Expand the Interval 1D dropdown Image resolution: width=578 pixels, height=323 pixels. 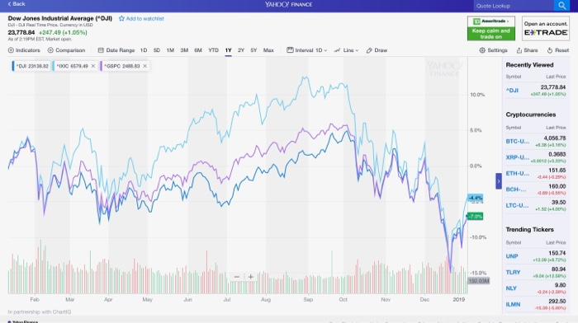coord(307,50)
